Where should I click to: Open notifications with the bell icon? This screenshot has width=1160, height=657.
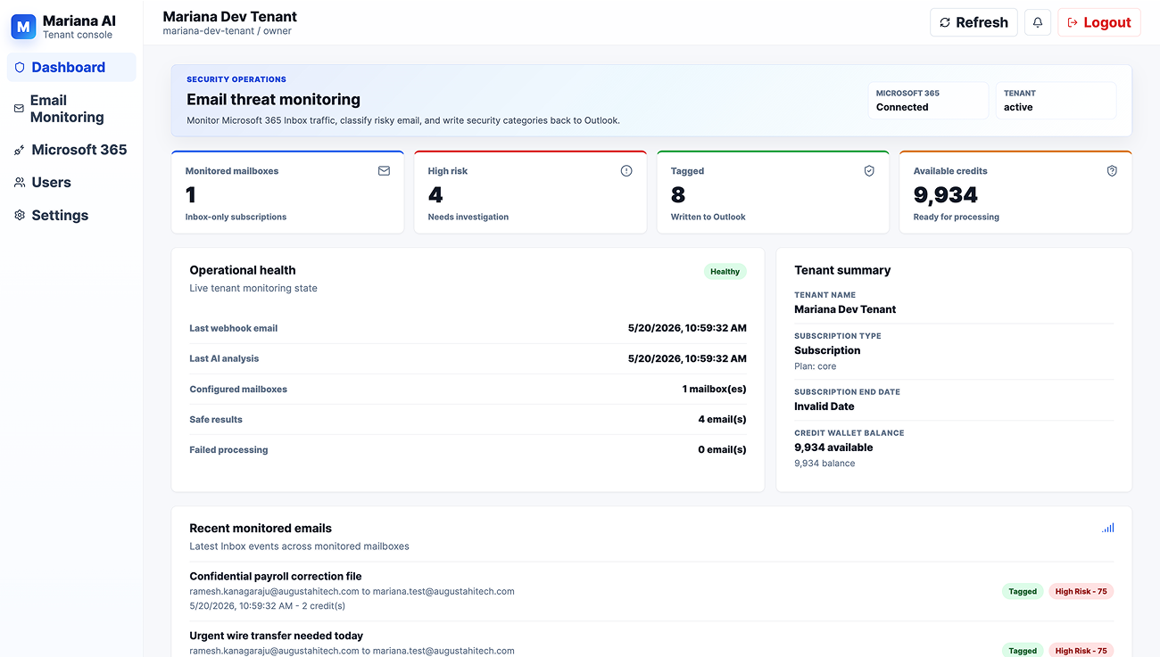[1038, 22]
